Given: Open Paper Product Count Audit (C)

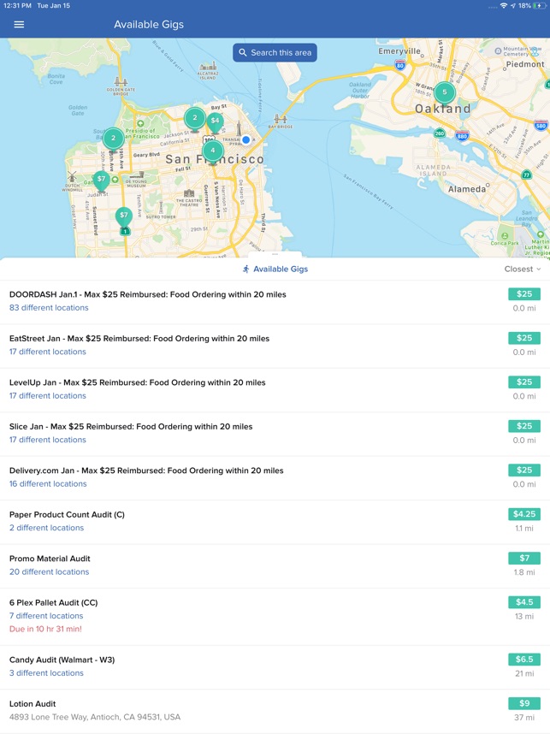Looking at the screenshot, I should (275, 522).
